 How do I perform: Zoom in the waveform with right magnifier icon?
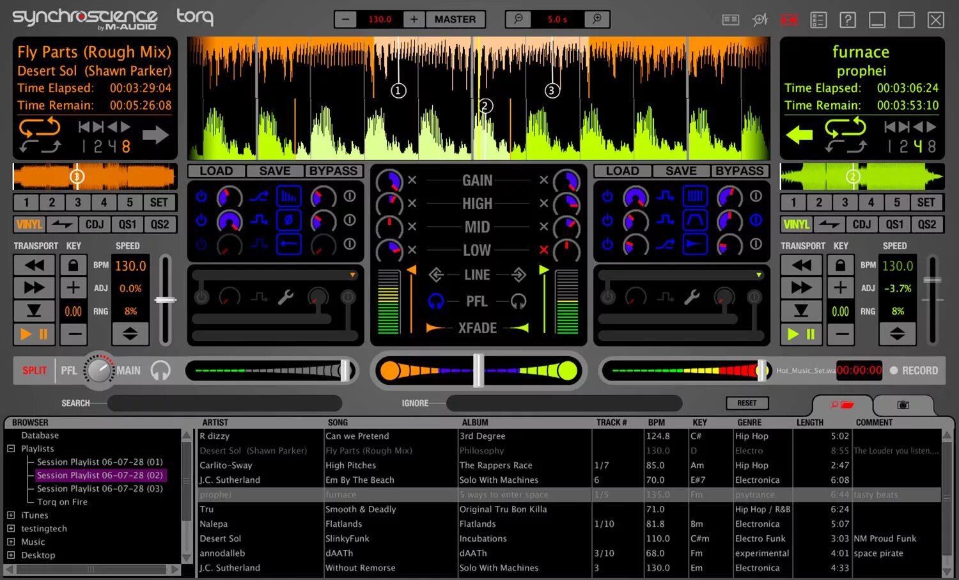tap(597, 19)
